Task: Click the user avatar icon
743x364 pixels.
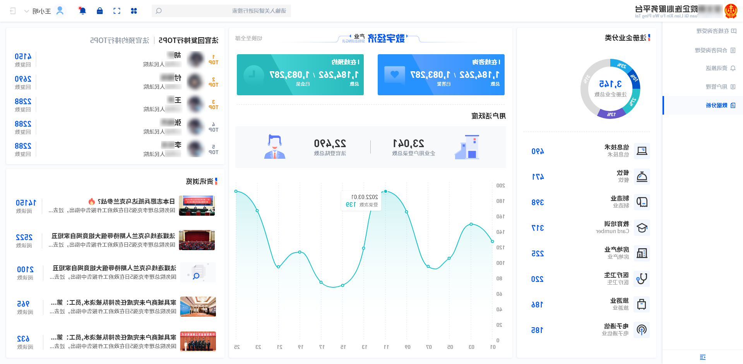Action: (x=60, y=10)
